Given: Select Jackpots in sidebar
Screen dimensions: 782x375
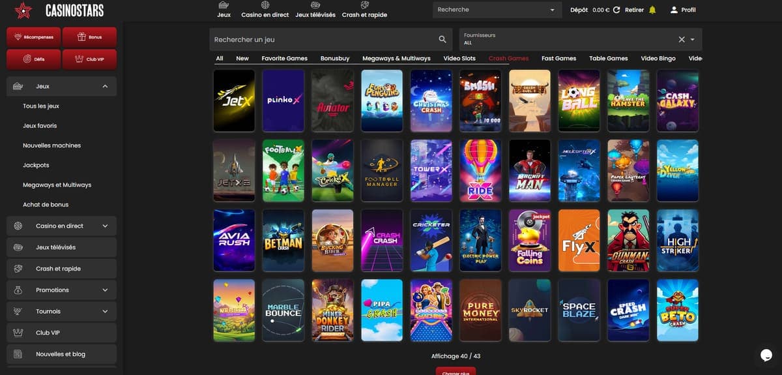Looking at the screenshot, I should [36, 165].
